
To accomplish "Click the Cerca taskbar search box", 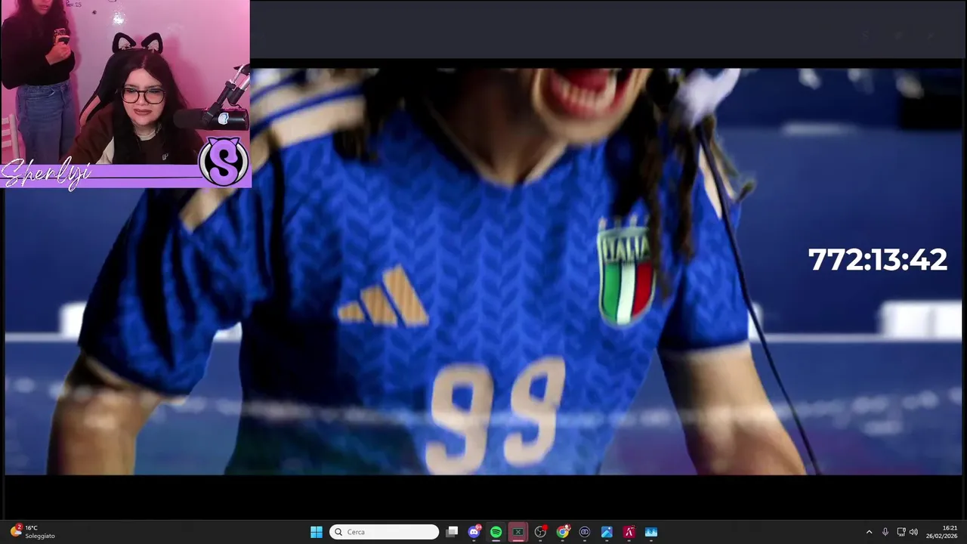I will coord(384,532).
